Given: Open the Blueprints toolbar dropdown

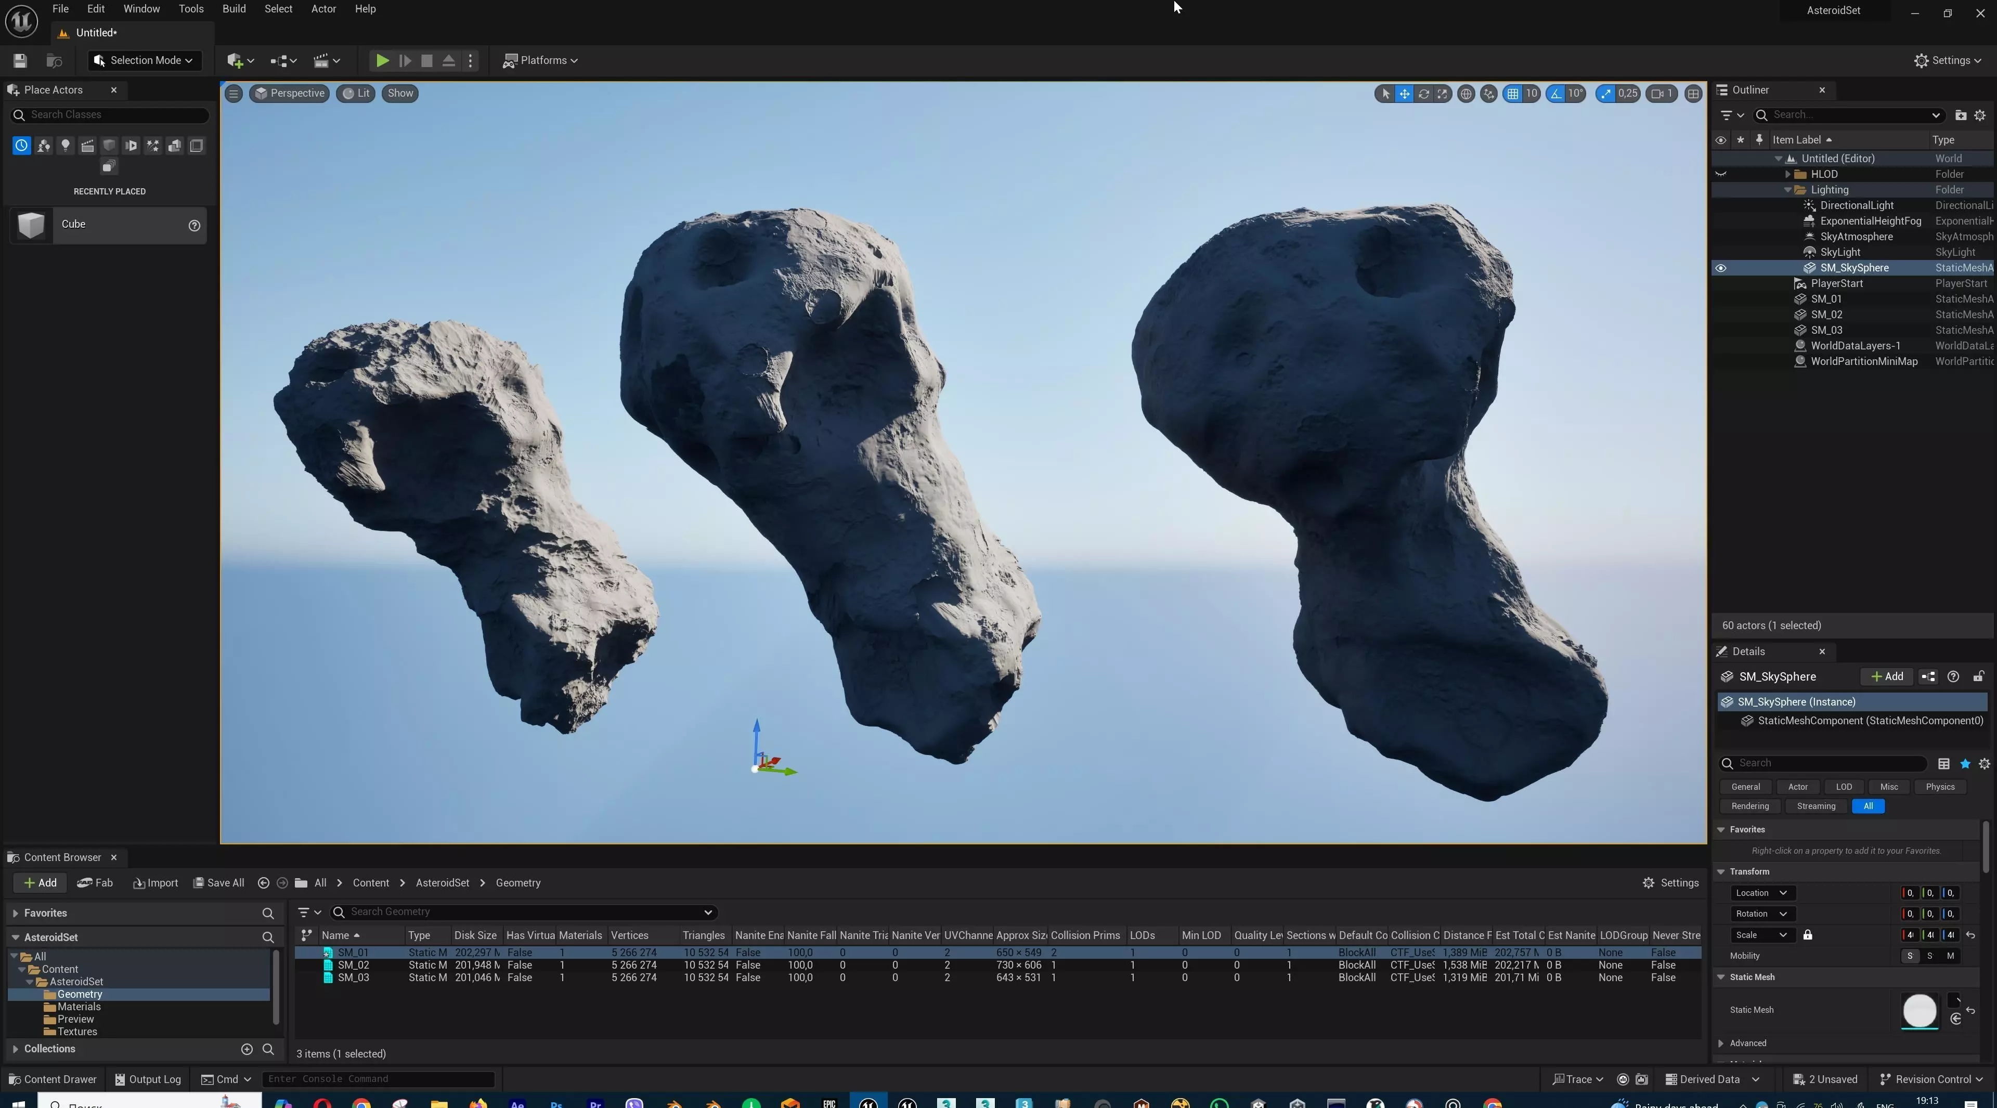Looking at the screenshot, I should (x=284, y=60).
